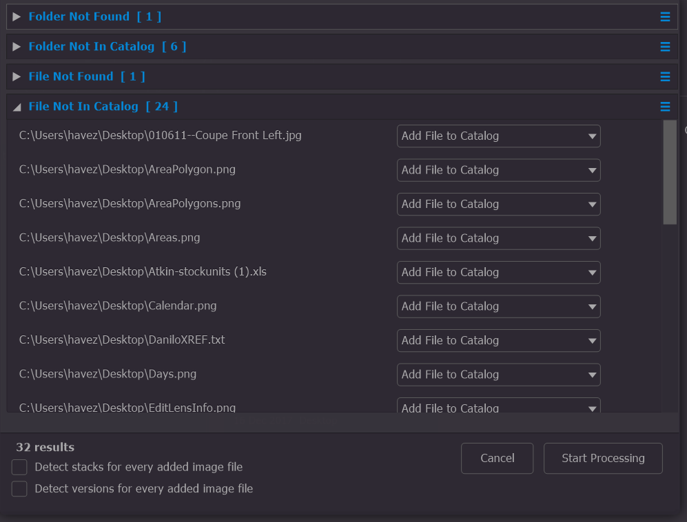Open action dropdown for DaniloXREF.txt

pyautogui.click(x=499, y=341)
